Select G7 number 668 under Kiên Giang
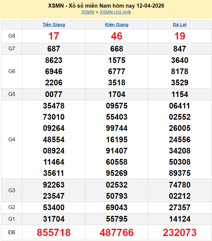 point(117,49)
